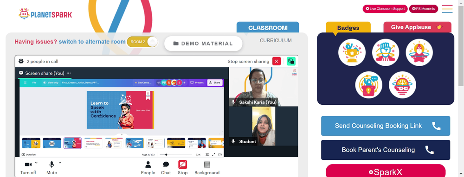Screen dimensions: 464x177
Task: Click the red Stop sharing control
Action: point(182,168)
